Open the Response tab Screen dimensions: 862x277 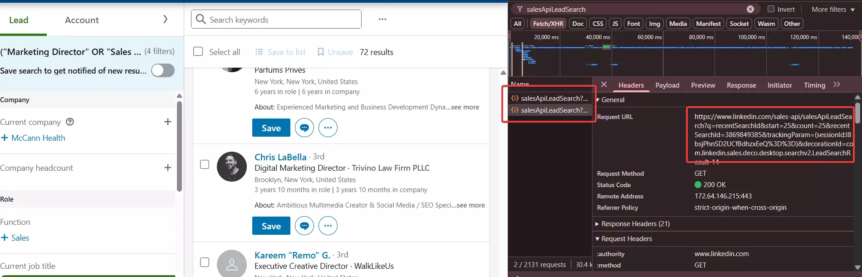pos(741,85)
